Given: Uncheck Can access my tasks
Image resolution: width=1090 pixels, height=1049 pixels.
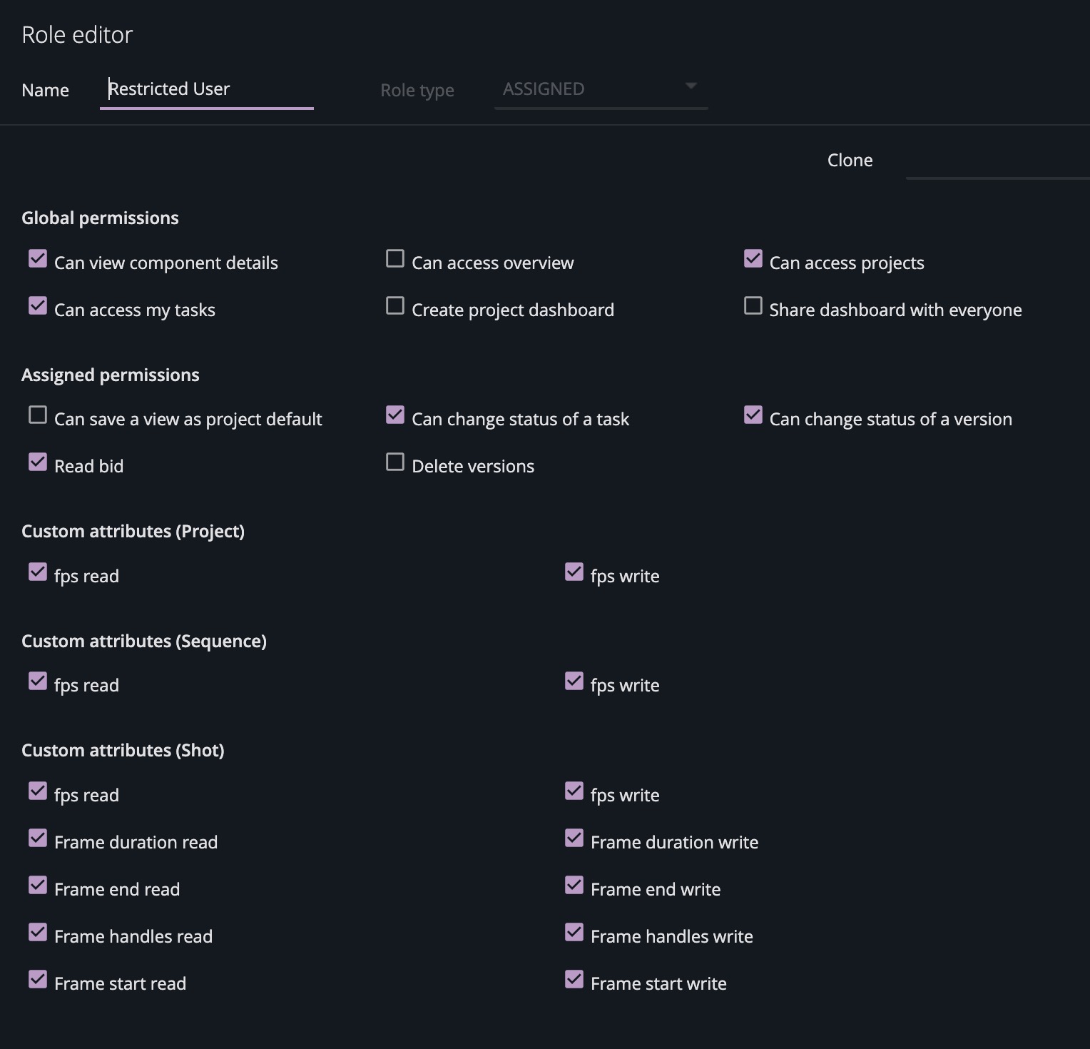Looking at the screenshot, I should click(38, 305).
